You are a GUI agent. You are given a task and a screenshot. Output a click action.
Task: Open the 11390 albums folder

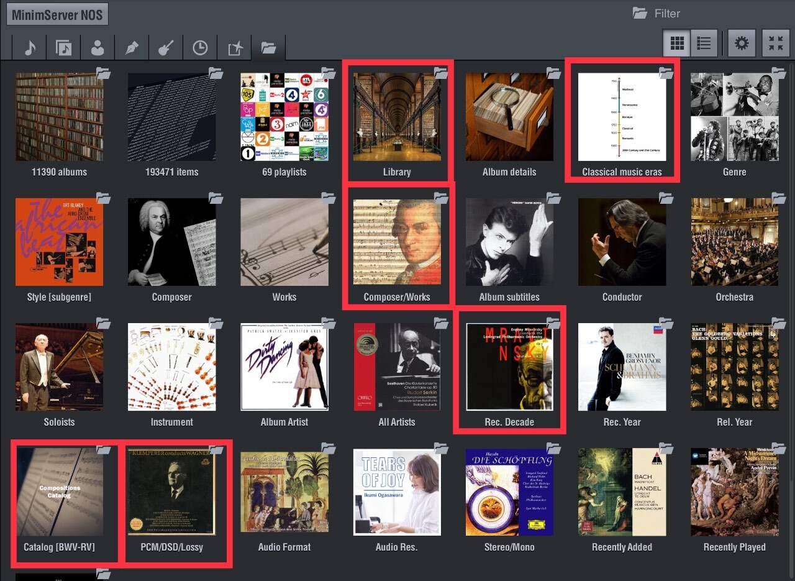60,117
